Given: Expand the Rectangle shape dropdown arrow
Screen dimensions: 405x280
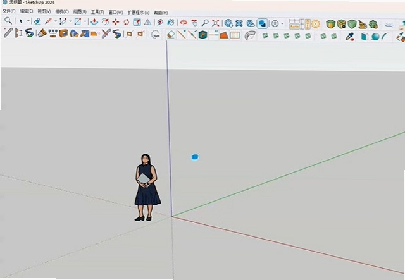Looking at the screenshot, I should pyautogui.click(x=85, y=21).
